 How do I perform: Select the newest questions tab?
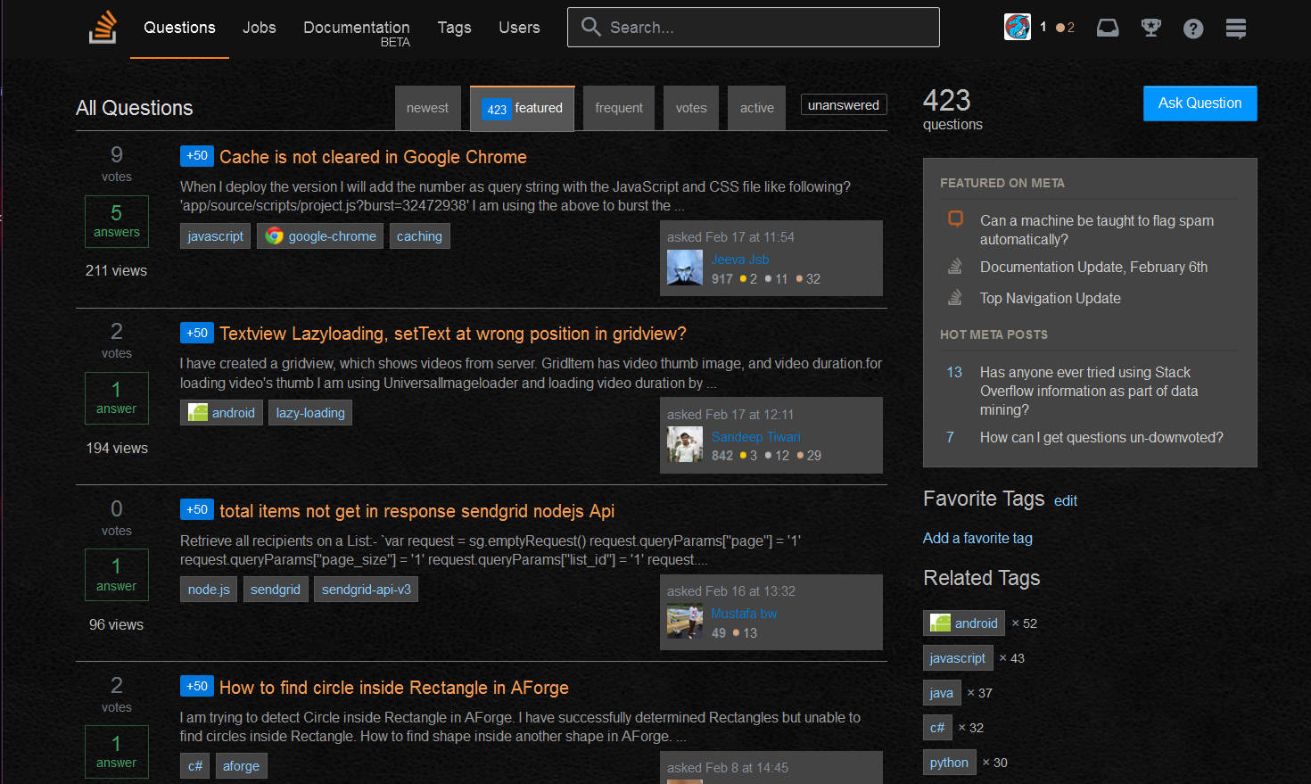point(428,107)
